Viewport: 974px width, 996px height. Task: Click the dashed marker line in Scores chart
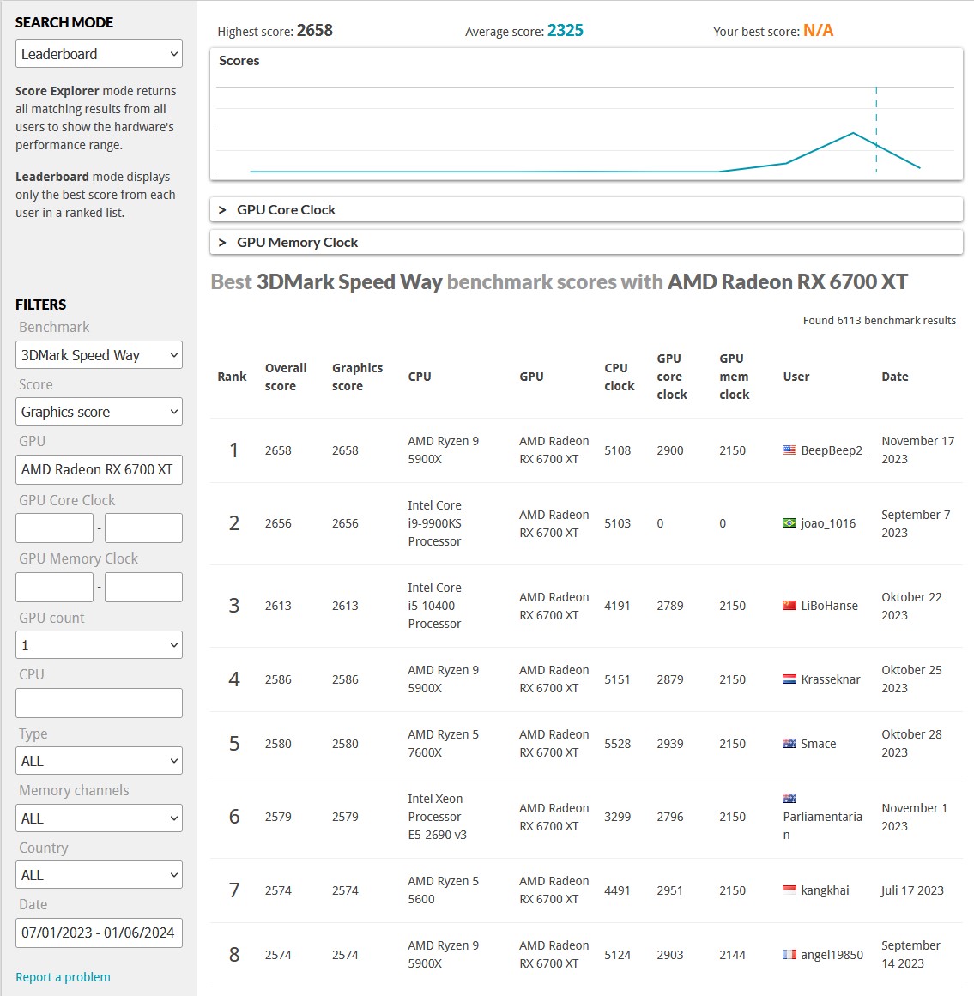coord(876,129)
